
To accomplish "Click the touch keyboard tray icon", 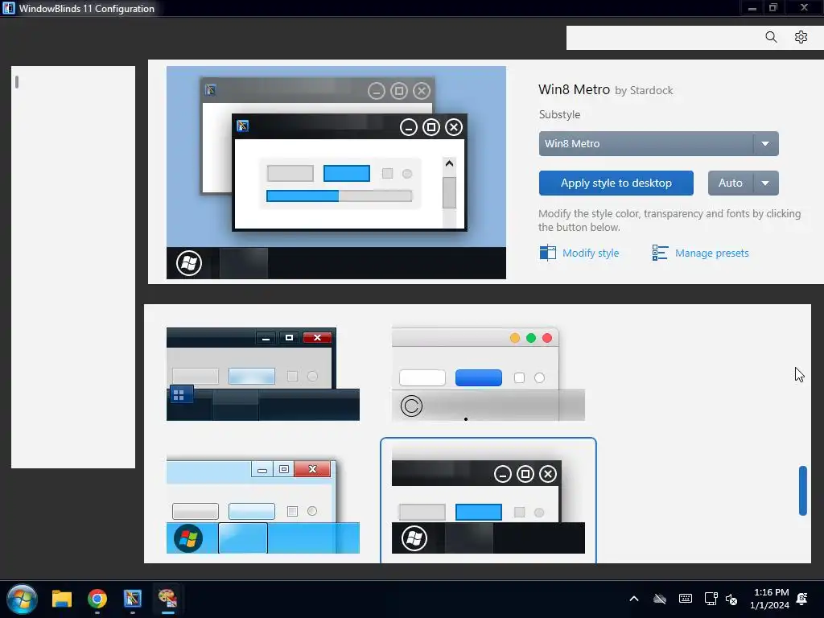I will click(686, 599).
